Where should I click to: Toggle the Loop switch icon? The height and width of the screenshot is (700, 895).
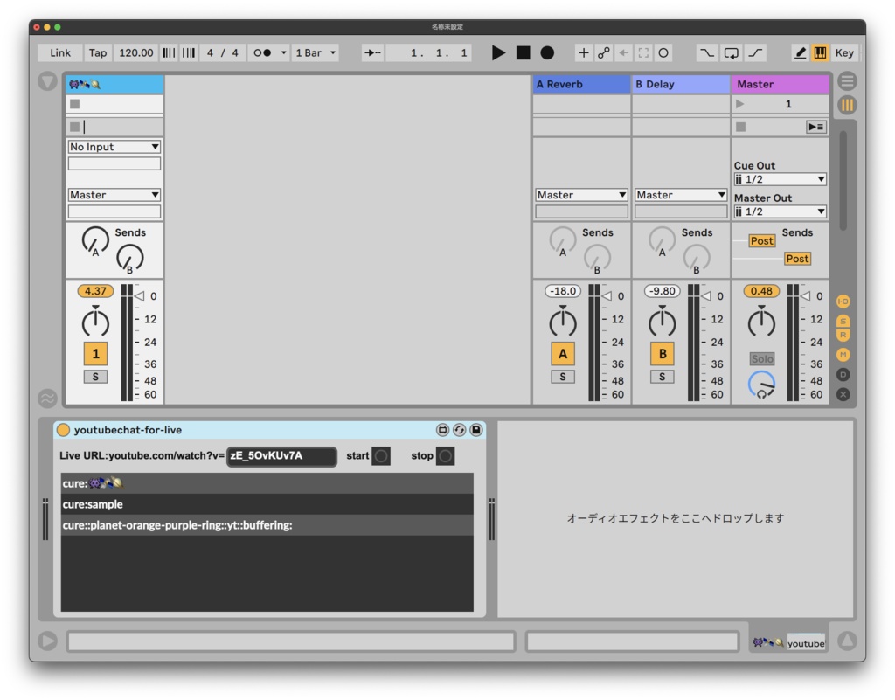coord(732,53)
